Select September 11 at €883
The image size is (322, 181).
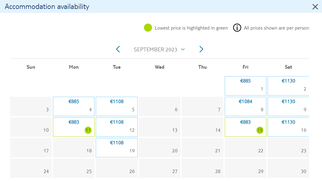(x=74, y=127)
